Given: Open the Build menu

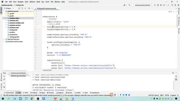Looking at the screenshot, I should tap(38, 2).
